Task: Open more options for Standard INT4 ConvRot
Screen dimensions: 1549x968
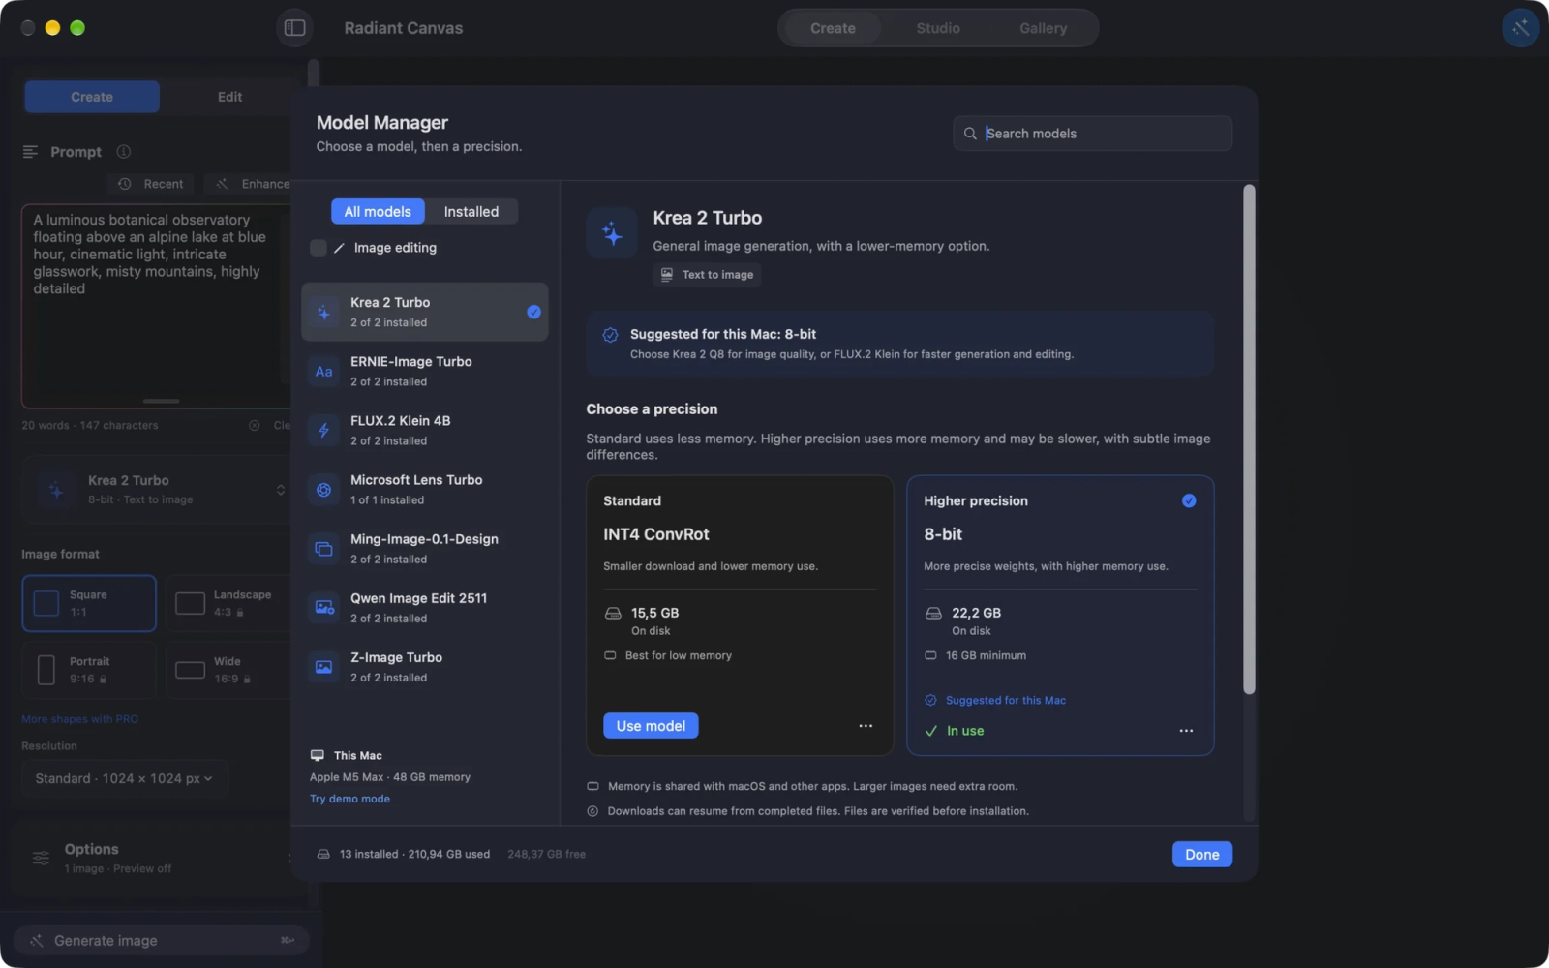Action: point(866,726)
